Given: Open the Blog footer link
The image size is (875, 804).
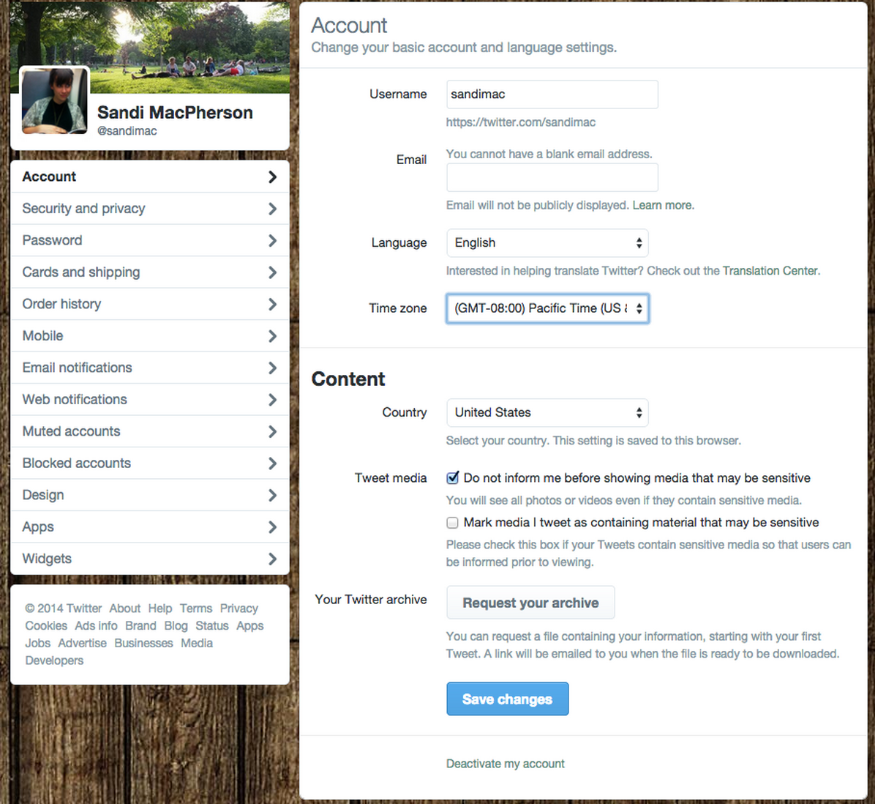Looking at the screenshot, I should 176,626.
